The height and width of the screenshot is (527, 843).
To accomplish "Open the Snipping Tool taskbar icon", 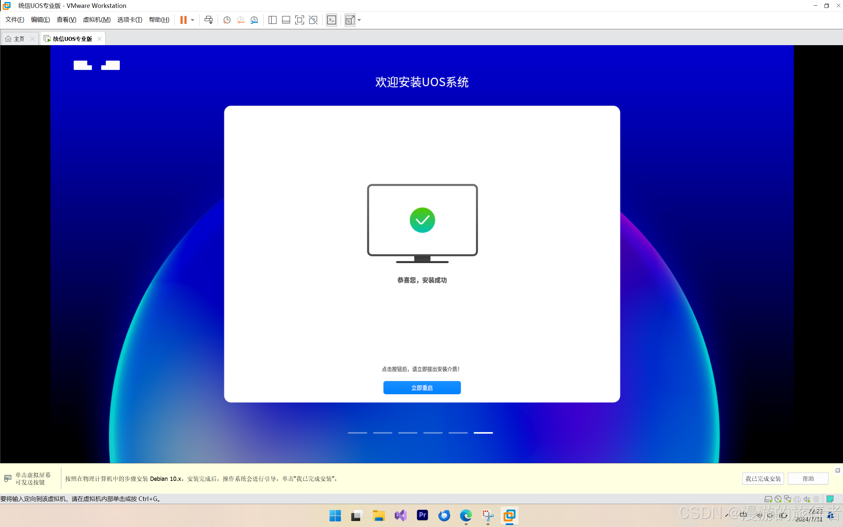I will click(x=487, y=515).
